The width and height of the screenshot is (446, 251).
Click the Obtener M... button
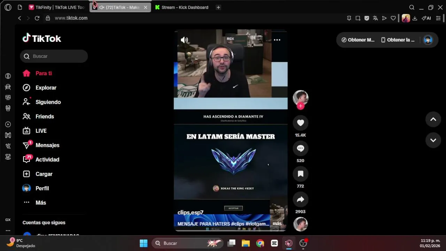point(358,40)
